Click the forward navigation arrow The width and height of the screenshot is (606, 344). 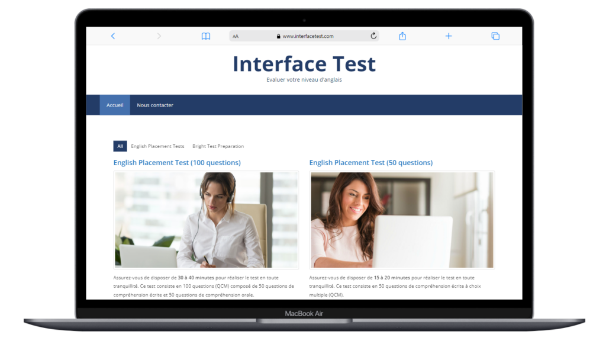pos(159,36)
